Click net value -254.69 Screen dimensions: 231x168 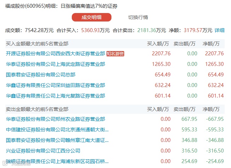coord(215,161)
